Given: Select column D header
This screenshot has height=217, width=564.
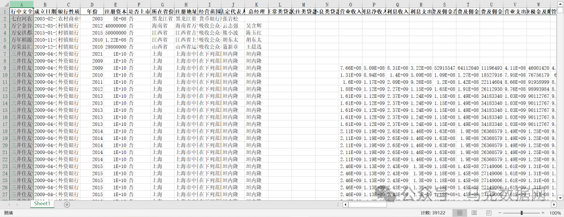Looking at the screenshot, I should coord(92,5).
